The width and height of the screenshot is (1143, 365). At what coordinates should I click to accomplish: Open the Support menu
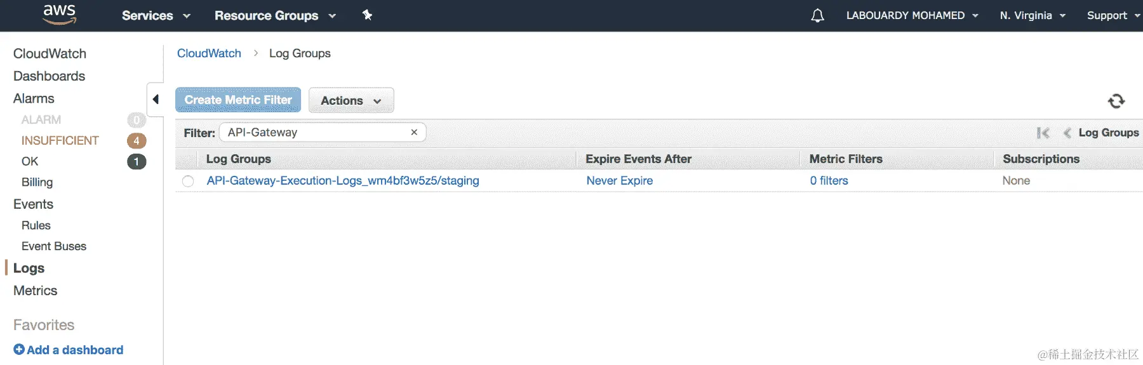(x=1113, y=15)
